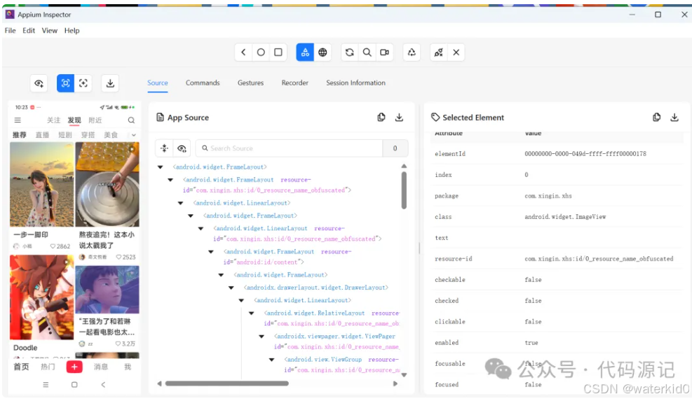The width and height of the screenshot is (692, 401).
Task: Open the Source tab
Action: [x=158, y=83]
